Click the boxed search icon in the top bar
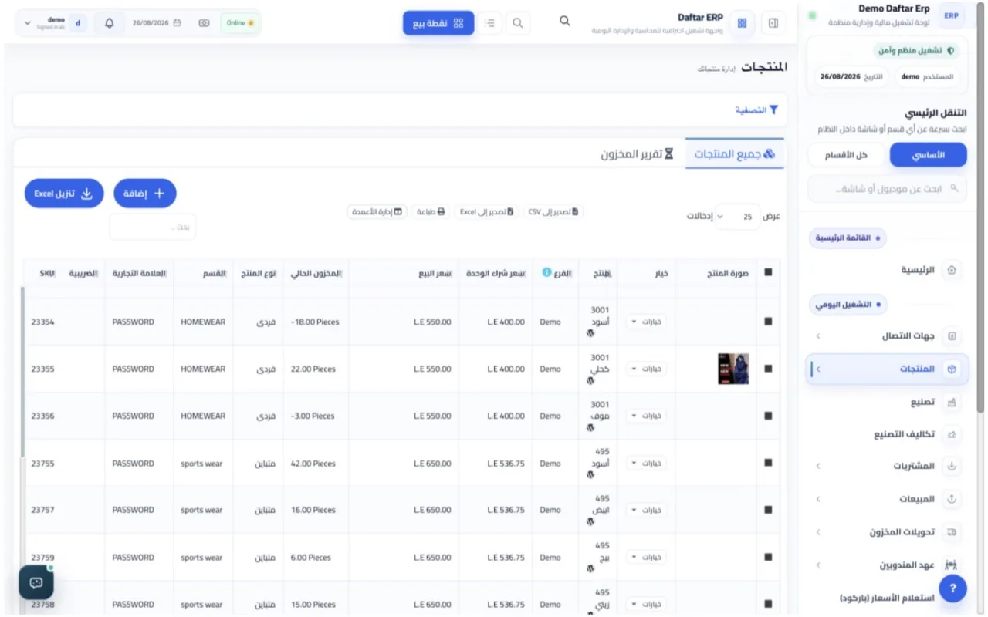The height and width of the screenshot is (617, 988). pyautogui.click(x=518, y=23)
